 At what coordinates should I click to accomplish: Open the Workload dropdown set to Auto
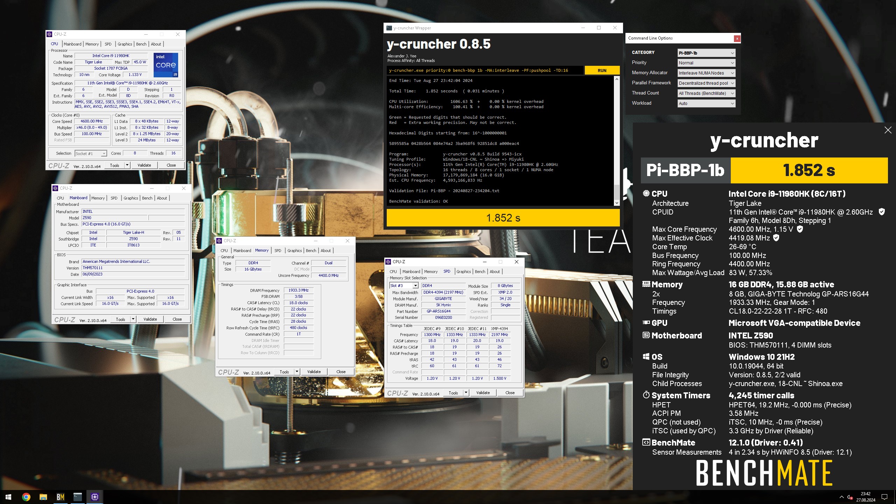coord(706,104)
